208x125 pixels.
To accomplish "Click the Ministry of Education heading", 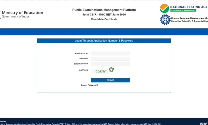I will tap(22, 12).
